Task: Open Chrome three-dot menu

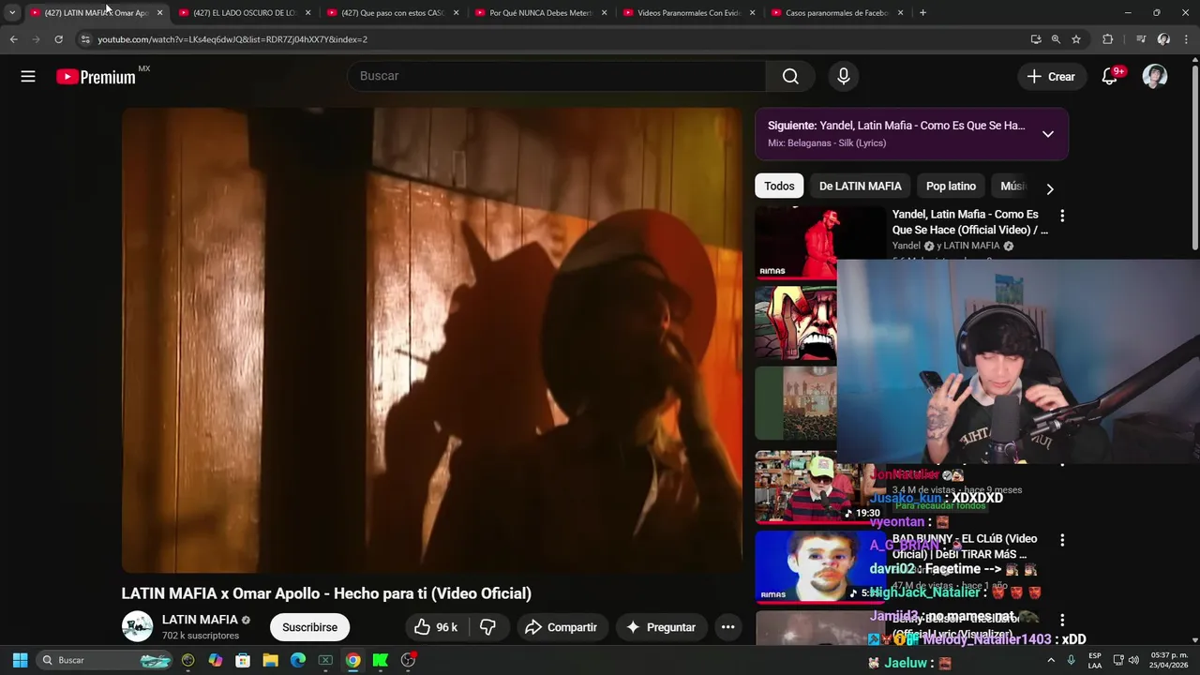Action: (1187, 39)
